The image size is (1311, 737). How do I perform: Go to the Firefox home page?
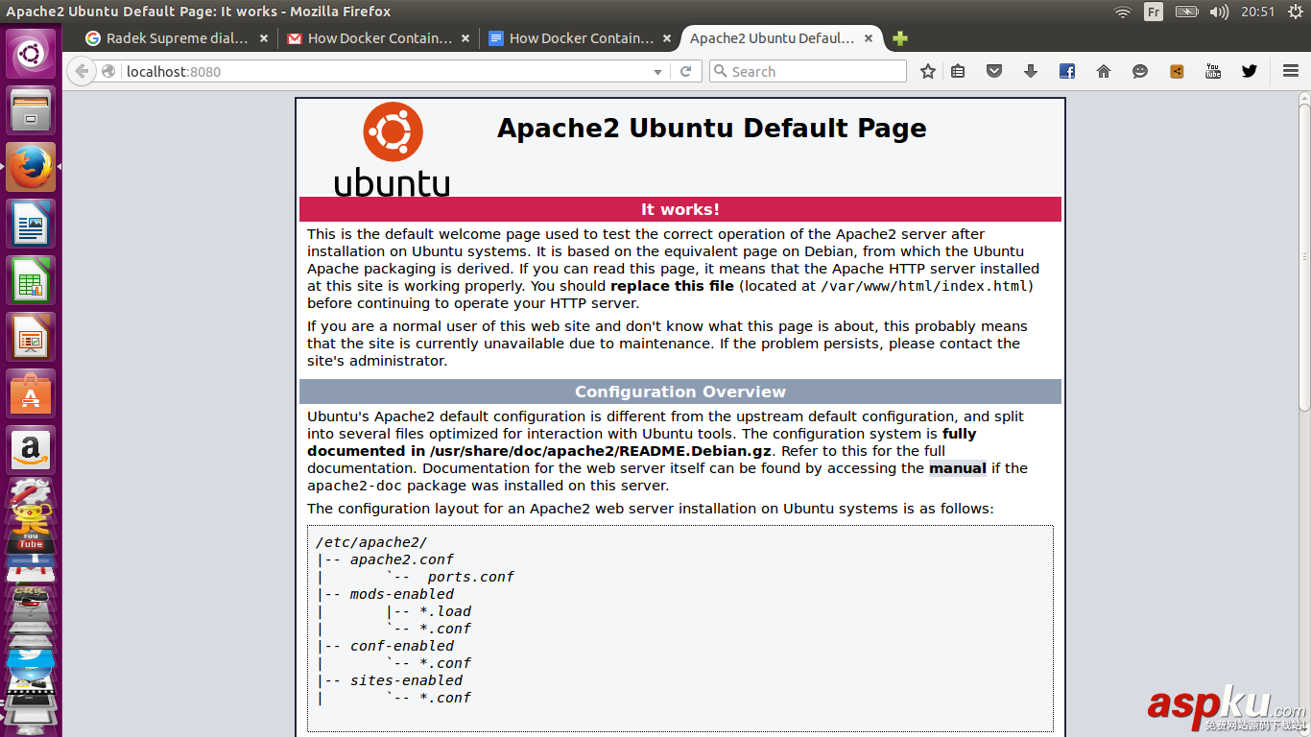pyautogui.click(x=1104, y=71)
